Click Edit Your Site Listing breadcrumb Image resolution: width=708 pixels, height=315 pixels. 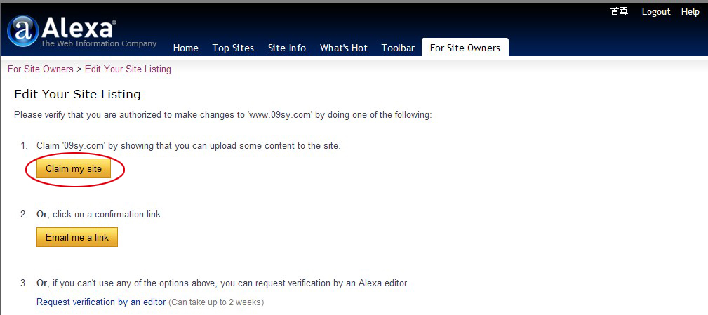tap(128, 69)
